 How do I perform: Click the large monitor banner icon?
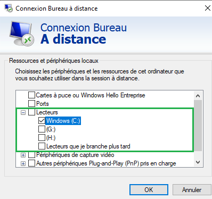[22, 34]
